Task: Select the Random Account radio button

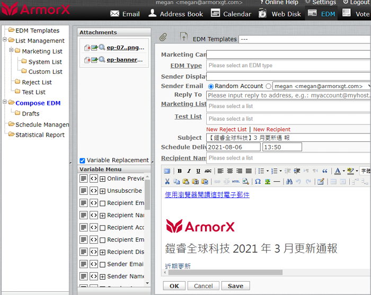Action: point(211,86)
